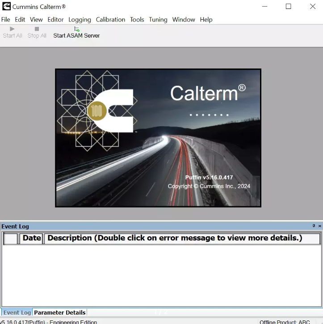
Task: Open the Help menu
Action: 206,20
